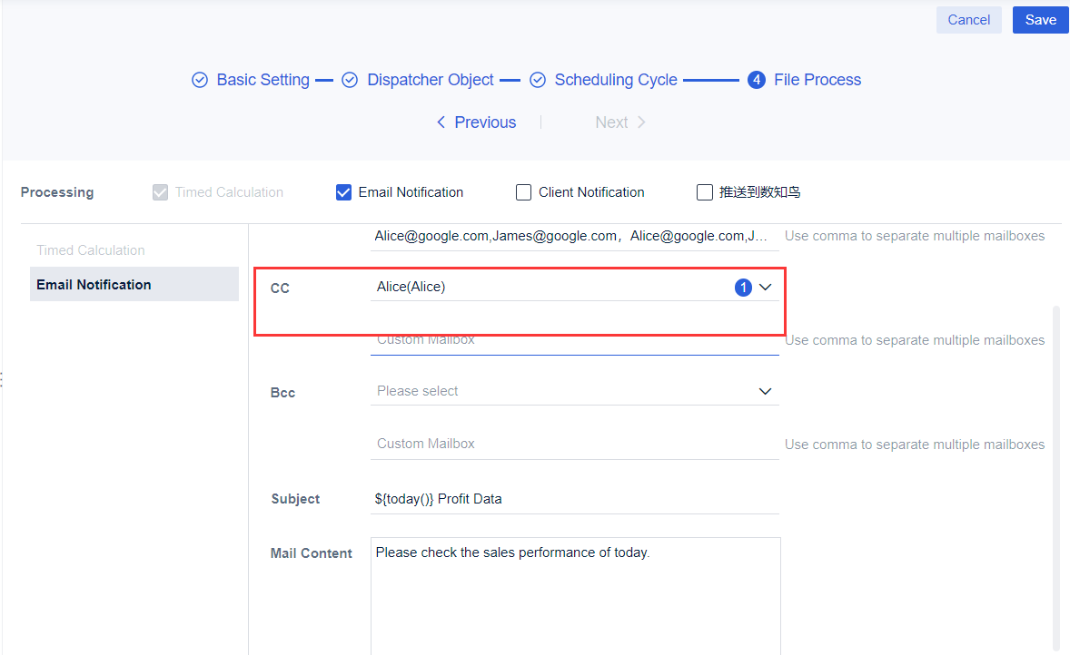Check the 推送到数知鸟 option

coord(705,191)
